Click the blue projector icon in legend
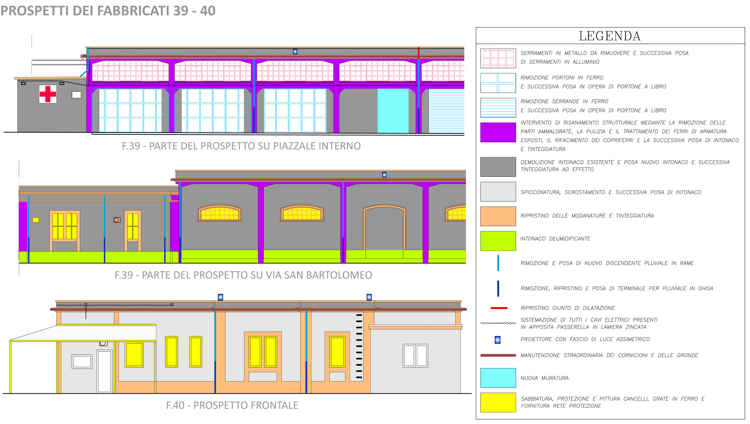This screenshot has height=424, width=750. [x=497, y=339]
